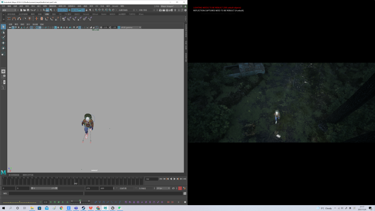
Task: Activate the Move tool in toolbox
Action: (3, 43)
